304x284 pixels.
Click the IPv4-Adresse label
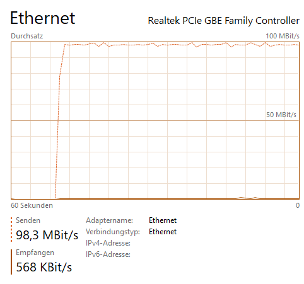(108, 243)
